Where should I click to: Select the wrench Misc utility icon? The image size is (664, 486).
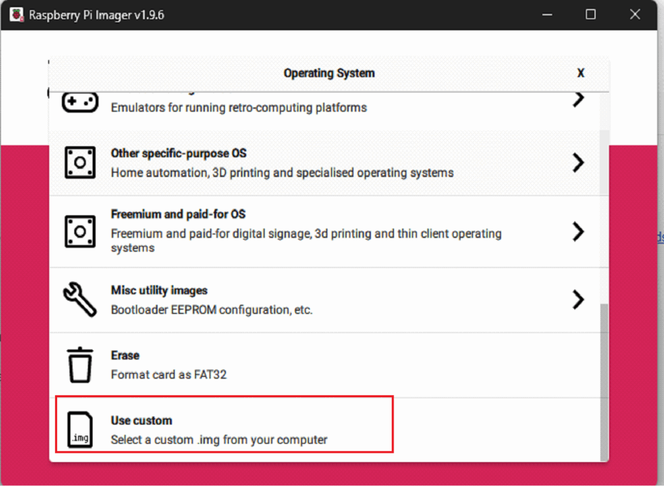point(80,299)
